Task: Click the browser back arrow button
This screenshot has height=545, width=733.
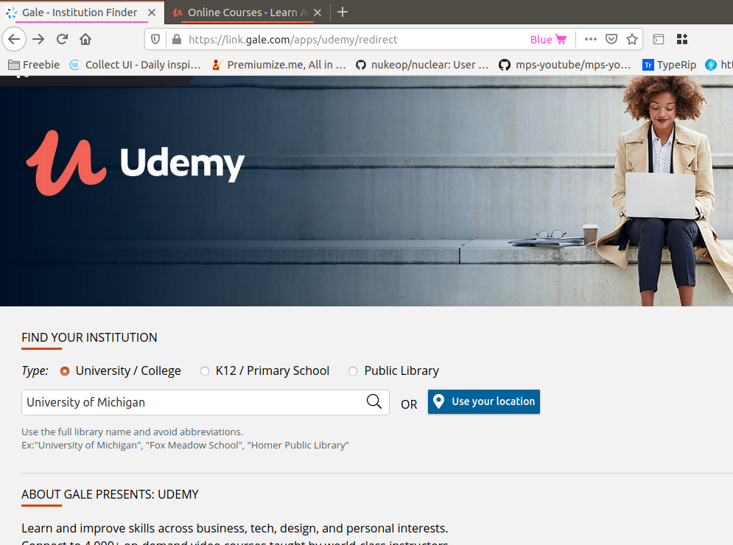Action: pyautogui.click(x=15, y=40)
